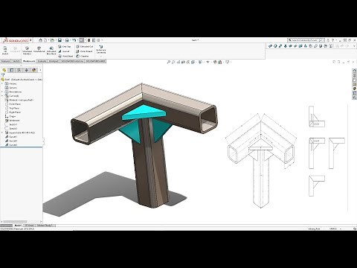357x268 pixels.
Task: Rebuild the model with the traffic light icon
Action: [89, 40]
